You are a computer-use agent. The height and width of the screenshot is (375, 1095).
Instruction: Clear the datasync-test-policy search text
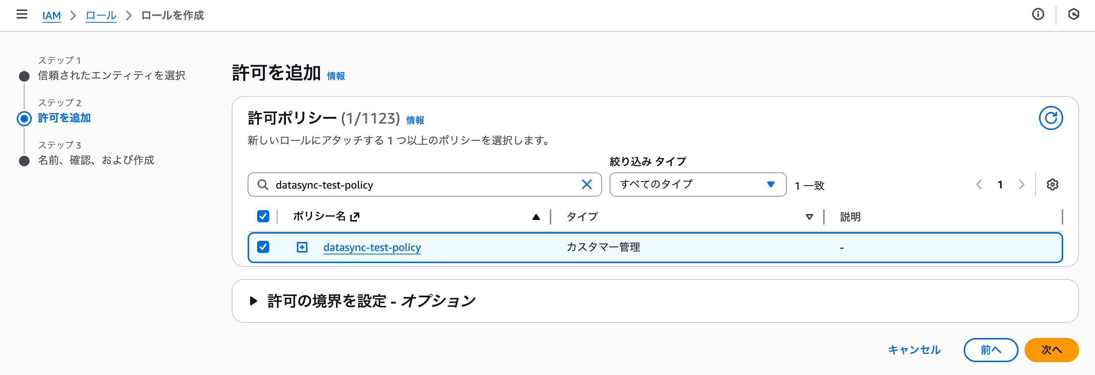coord(586,184)
